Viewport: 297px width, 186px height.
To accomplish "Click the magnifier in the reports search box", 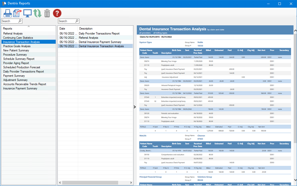I will [20, 21].
